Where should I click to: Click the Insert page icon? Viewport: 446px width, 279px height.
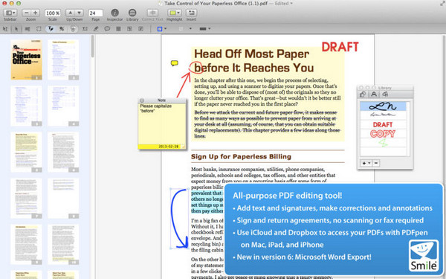point(191,13)
